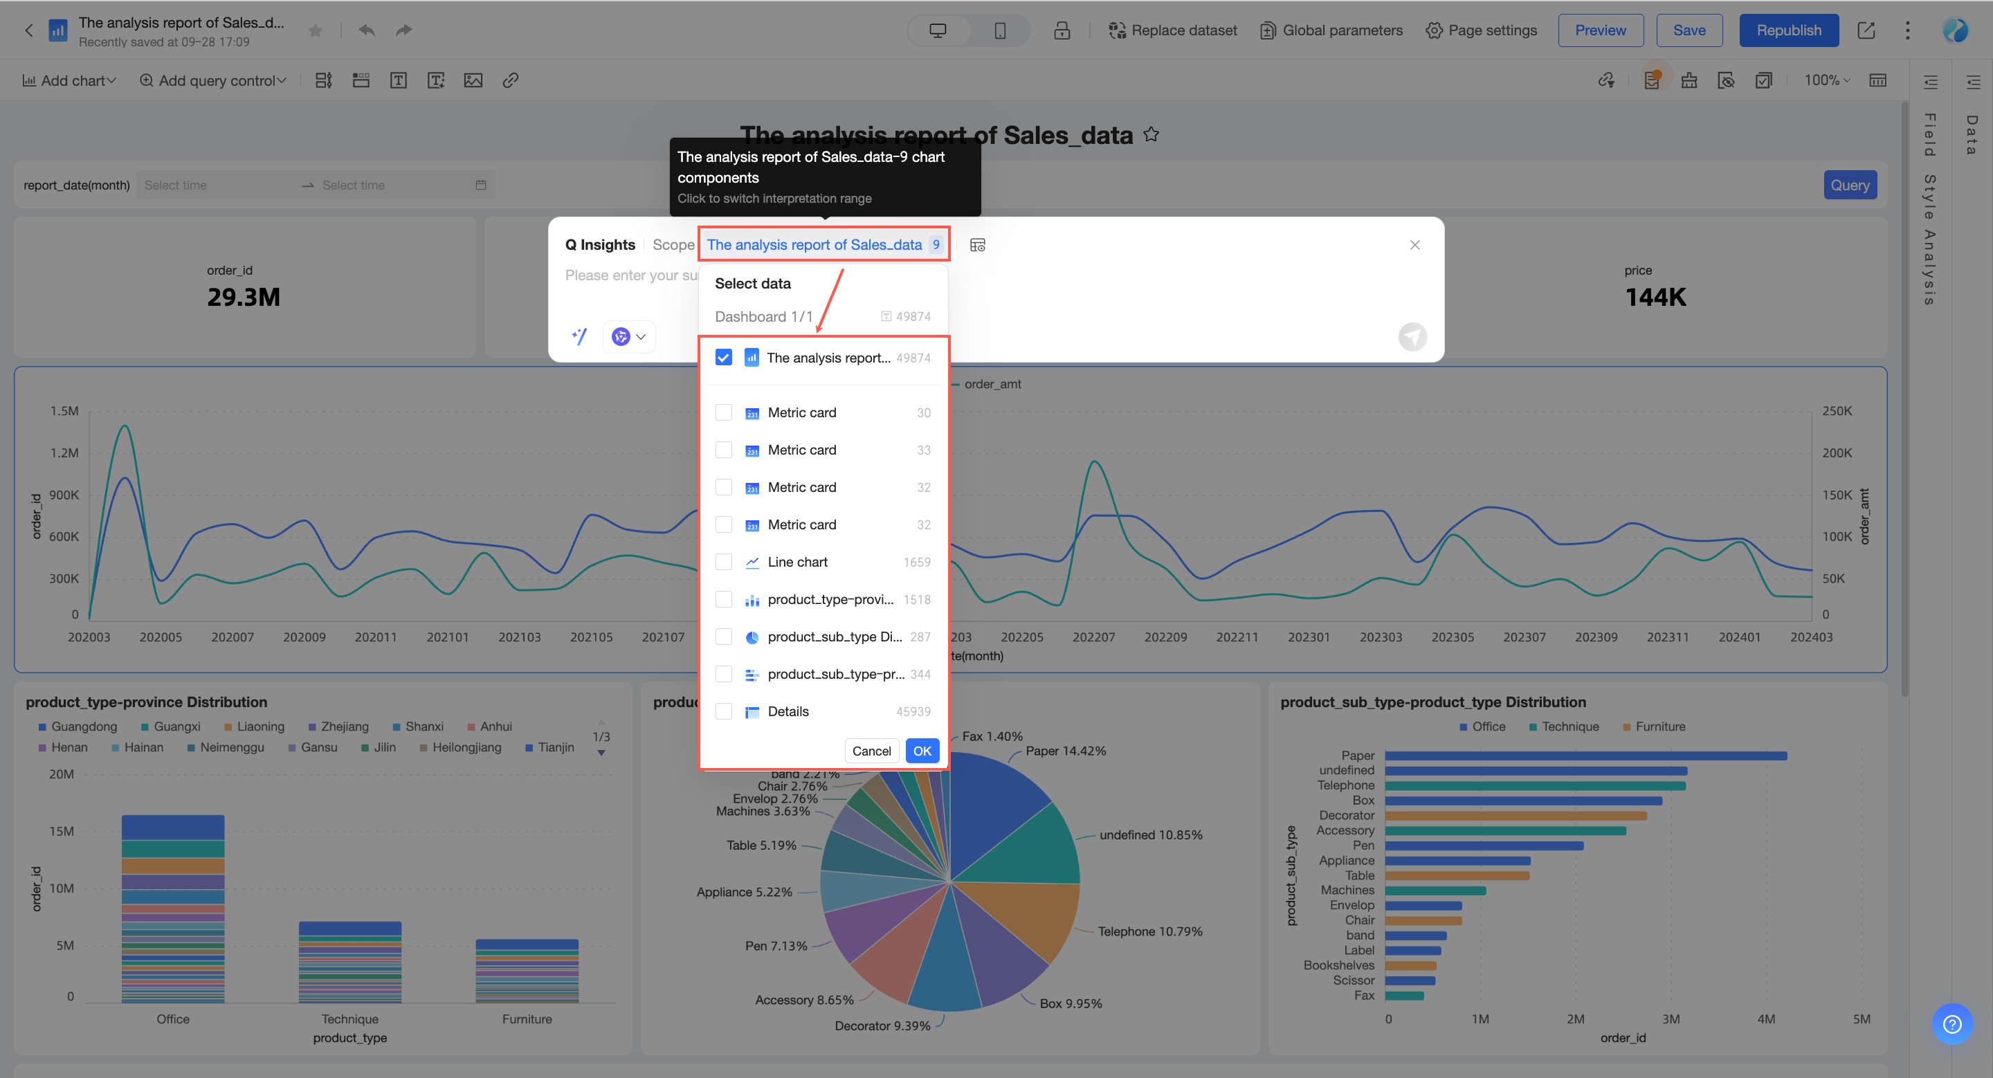Open Page settings
1993x1078 pixels.
1481,30
